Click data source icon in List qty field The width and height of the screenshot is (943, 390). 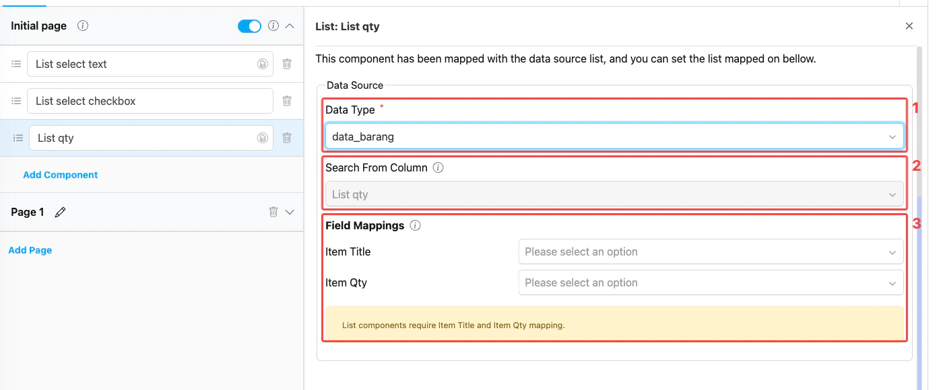click(x=263, y=138)
